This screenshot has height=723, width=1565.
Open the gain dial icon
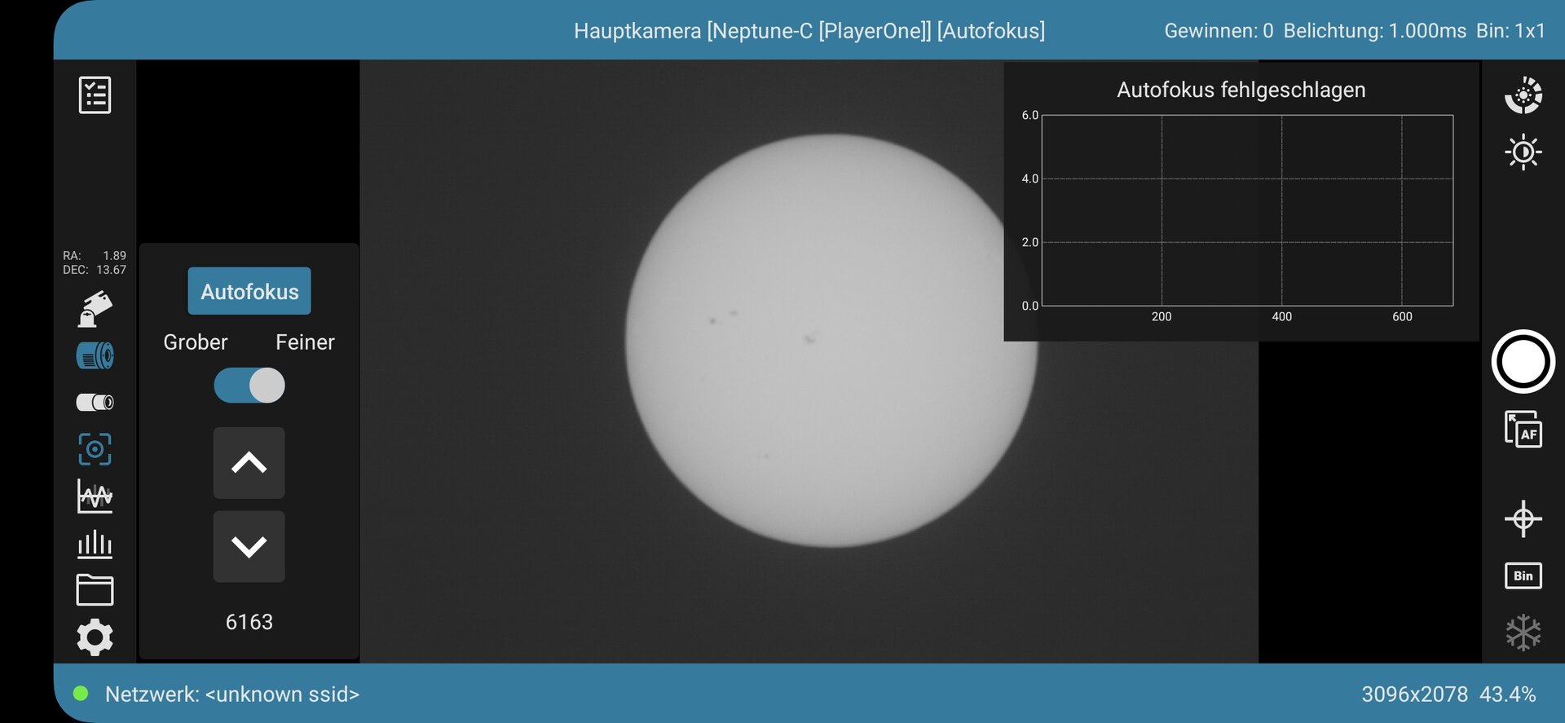click(1523, 95)
